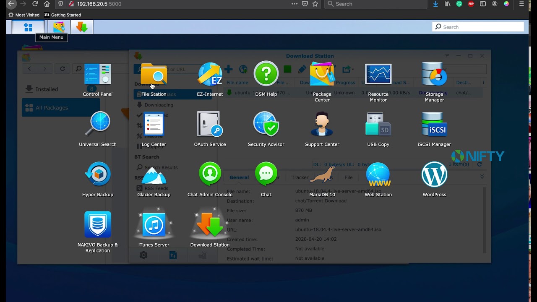Select RSS Feeds in Download Station

(156, 188)
